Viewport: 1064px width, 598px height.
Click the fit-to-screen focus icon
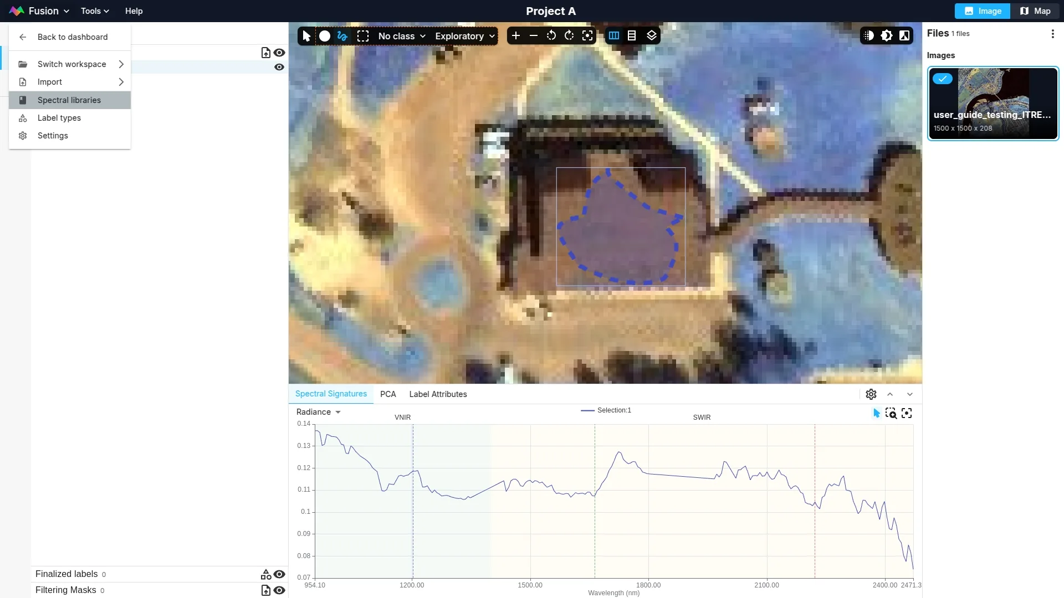tap(587, 36)
